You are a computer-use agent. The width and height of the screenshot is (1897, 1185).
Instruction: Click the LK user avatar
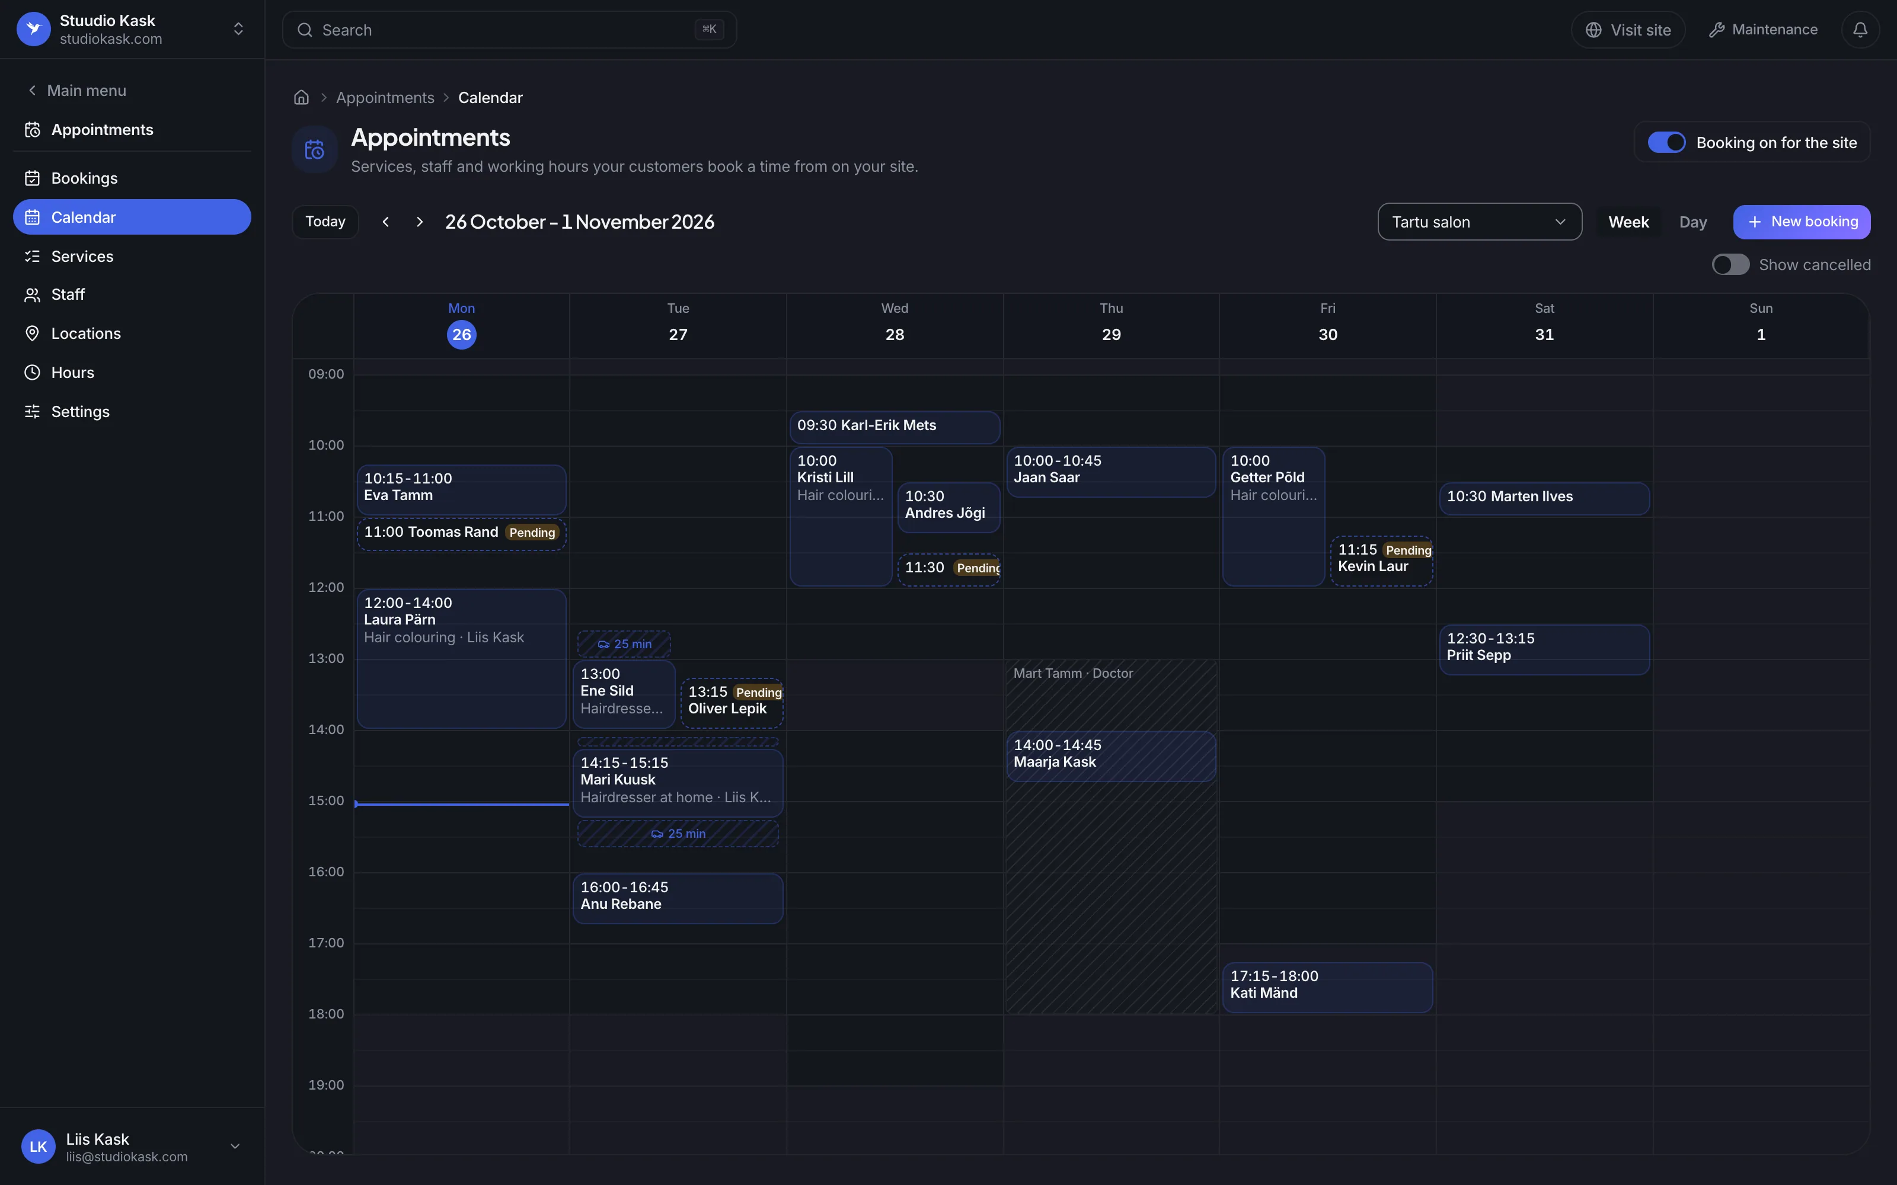point(39,1146)
